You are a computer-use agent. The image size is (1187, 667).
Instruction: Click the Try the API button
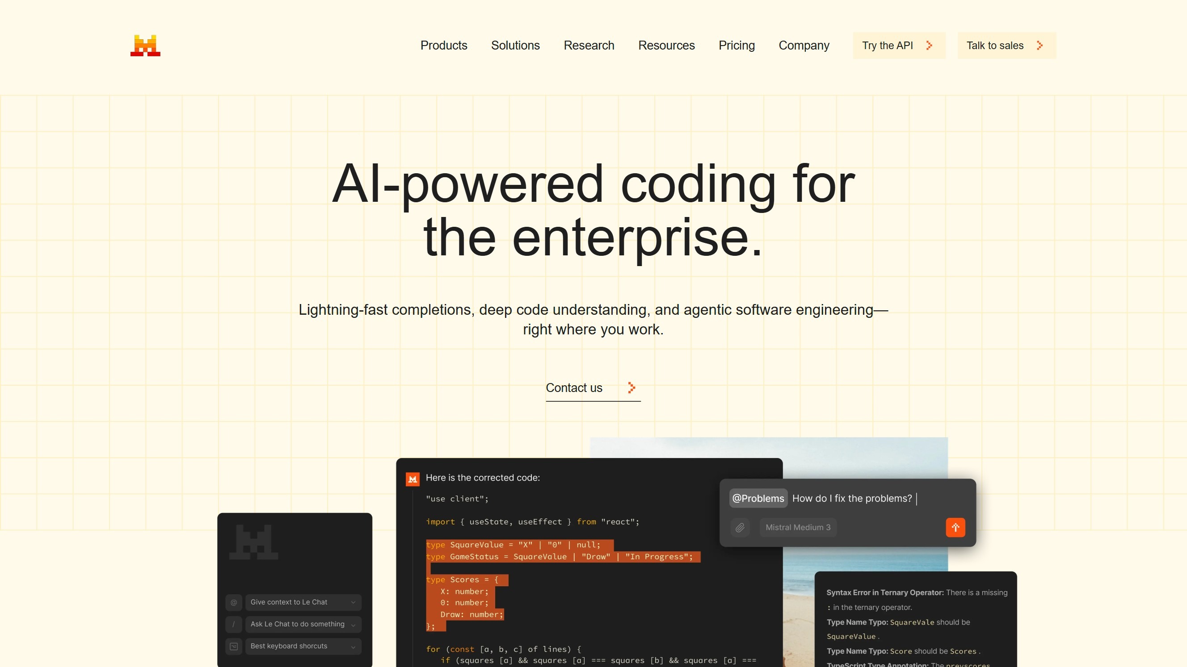899,45
